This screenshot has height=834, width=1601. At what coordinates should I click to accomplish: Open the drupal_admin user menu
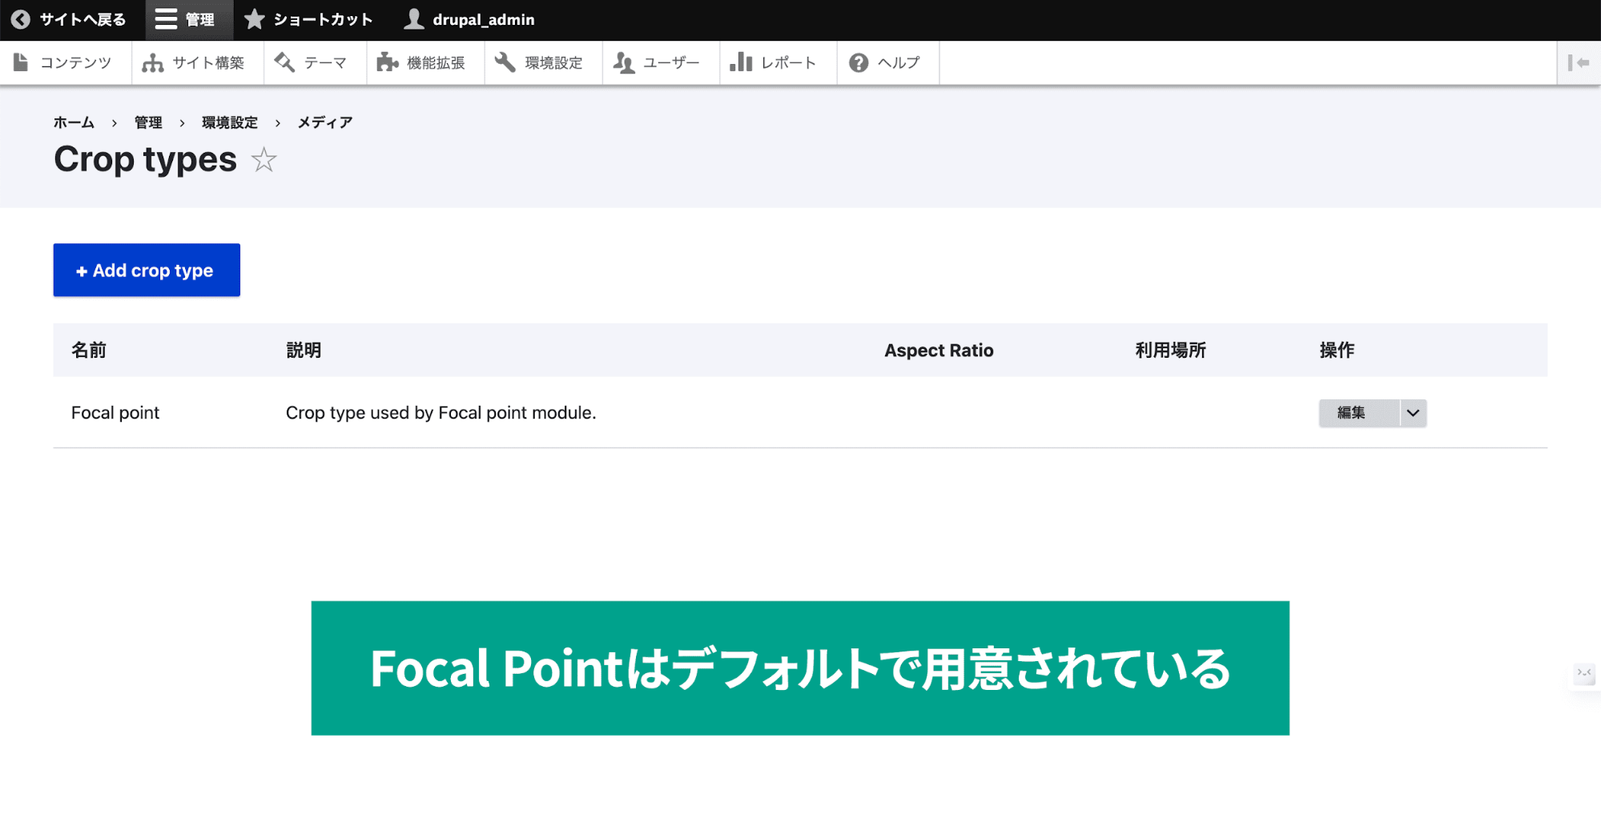coord(469,19)
